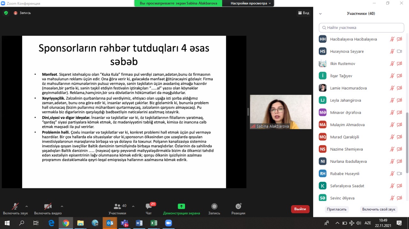The height and width of the screenshot is (229, 409).
Task: Click the Reactions smiley icon
Action: (x=238, y=206)
